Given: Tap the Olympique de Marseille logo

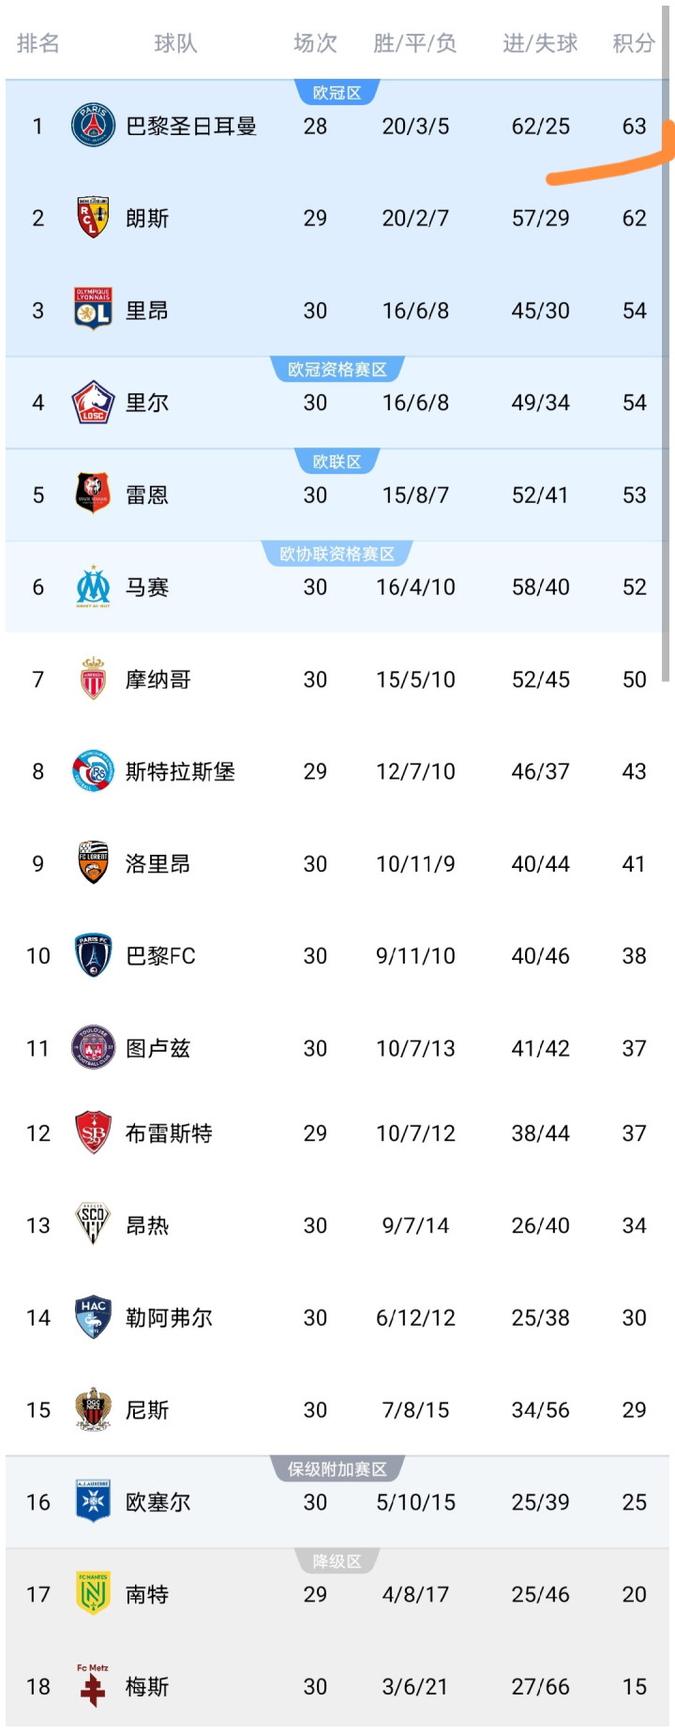Looking at the screenshot, I should click(x=93, y=587).
